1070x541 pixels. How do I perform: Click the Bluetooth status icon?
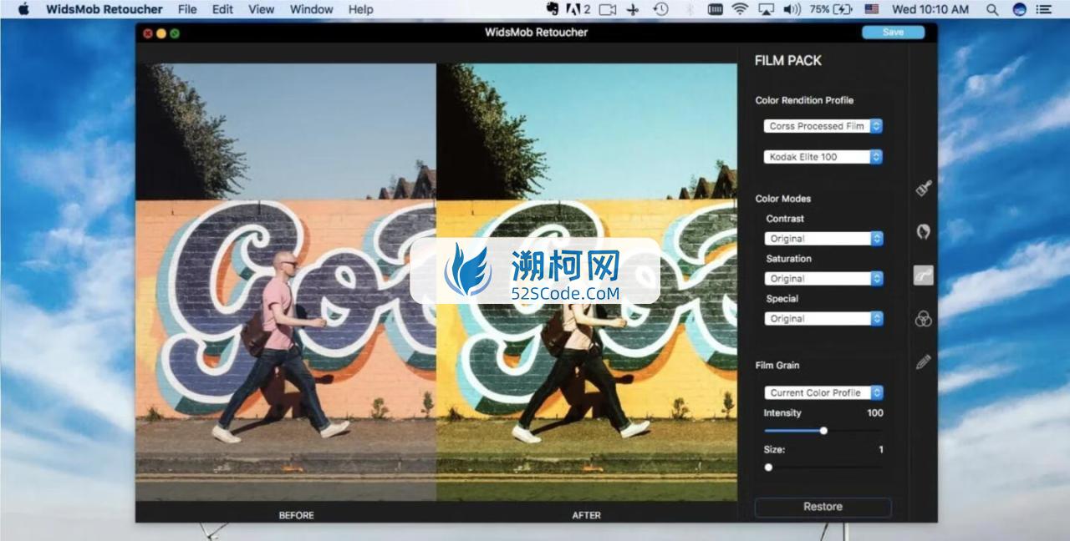pos(690,9)
